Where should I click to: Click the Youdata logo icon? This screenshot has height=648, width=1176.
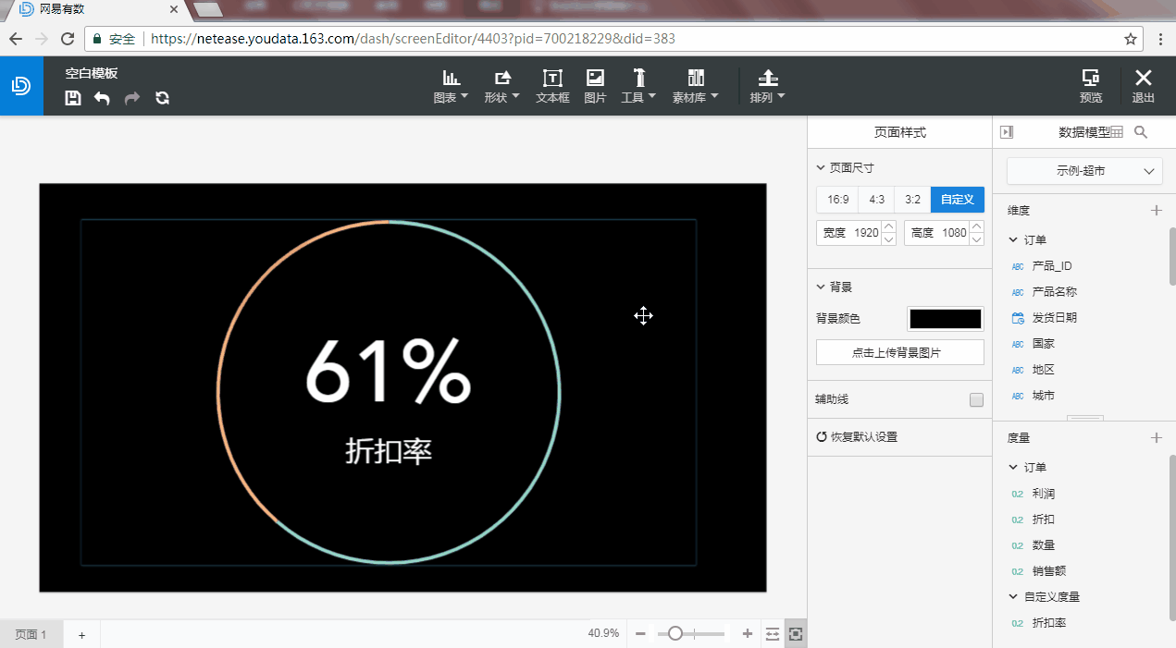pos(21,85)
